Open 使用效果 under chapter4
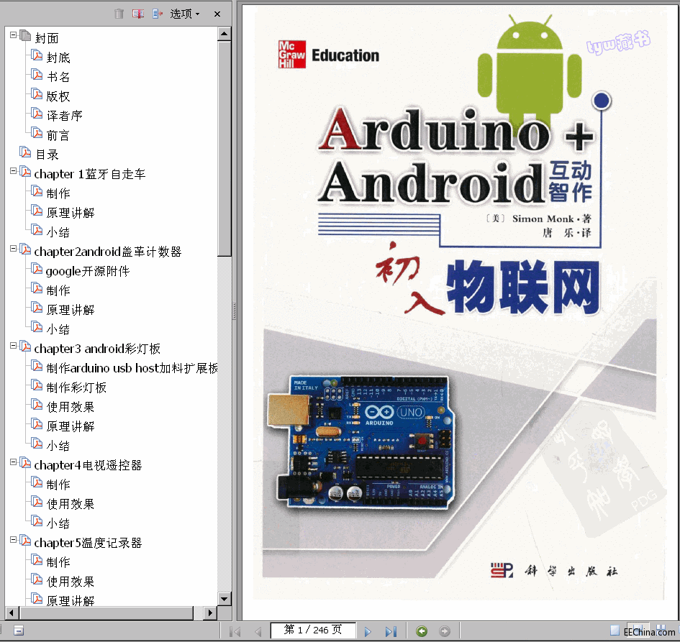The image size is (680, 642). [x=71, y=504]
